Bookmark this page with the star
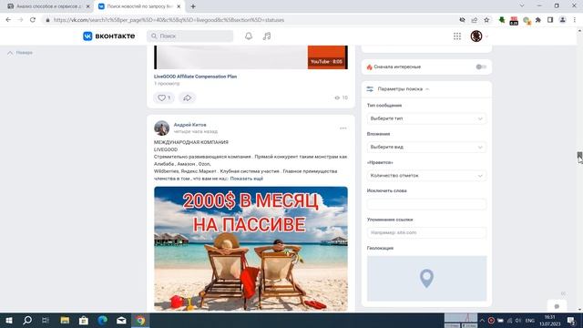 [486, 20]
